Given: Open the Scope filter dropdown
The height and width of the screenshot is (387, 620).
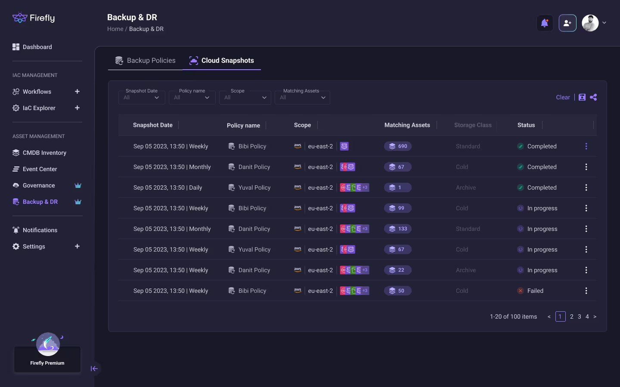Looking at the screenshot, I should tap(245, 98).
